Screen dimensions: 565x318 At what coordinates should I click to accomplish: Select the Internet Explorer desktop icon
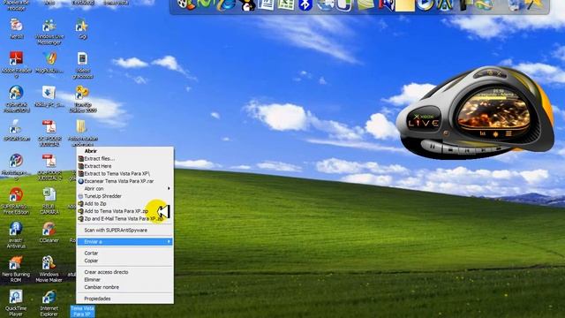point(49,303)
